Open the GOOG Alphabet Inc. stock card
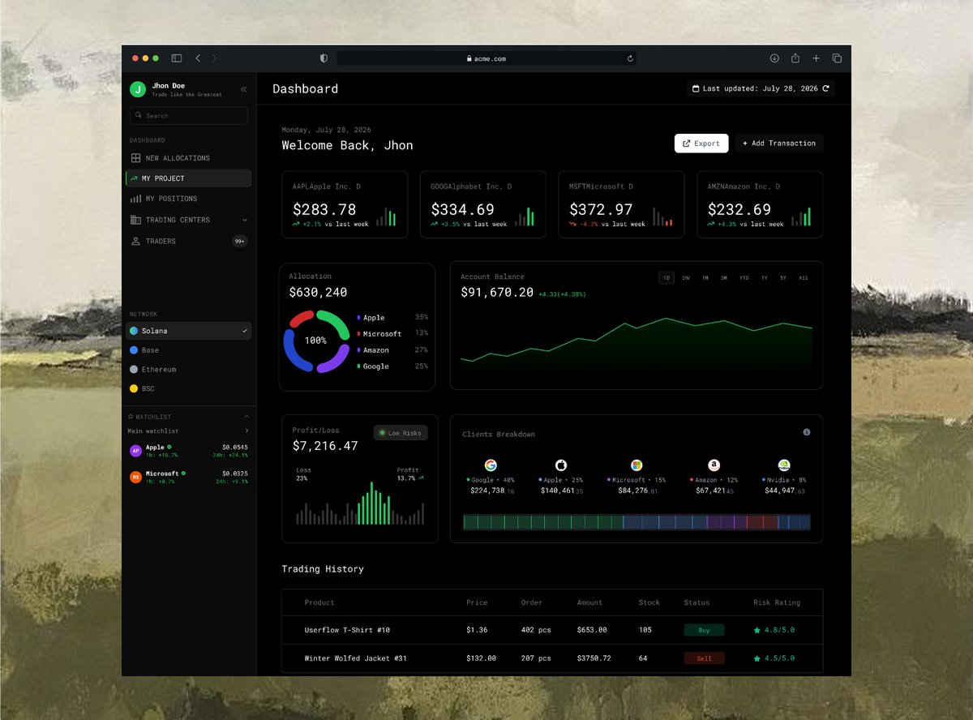Image resolution: width=973 pixels, height=720 pixels. point(483,204)
